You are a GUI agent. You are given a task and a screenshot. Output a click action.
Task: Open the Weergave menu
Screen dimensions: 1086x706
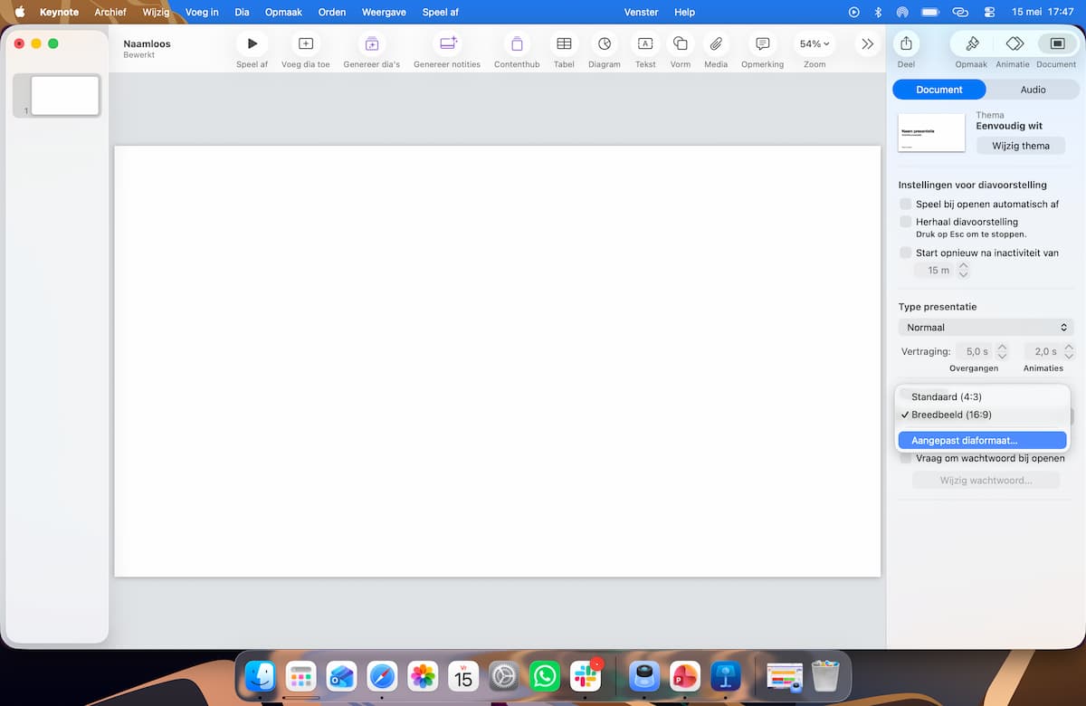pos(384,12)
